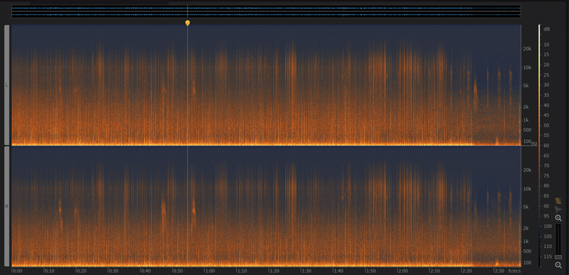
Task: Click 0:10 on the time ruler
Action: 49,271
